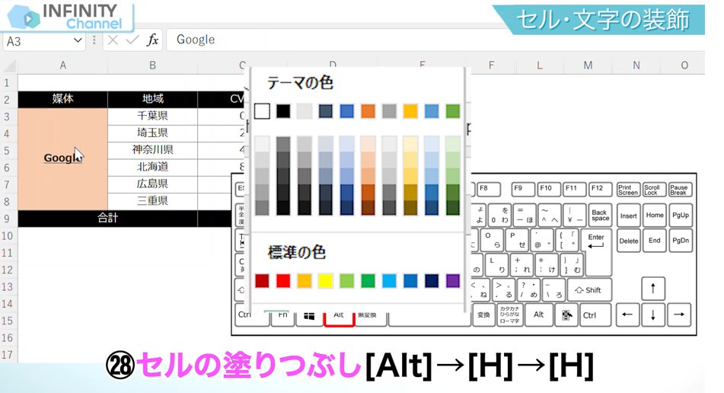Click the merged Google cell
This screenshot has height=393, width=724.
point(62,159)
